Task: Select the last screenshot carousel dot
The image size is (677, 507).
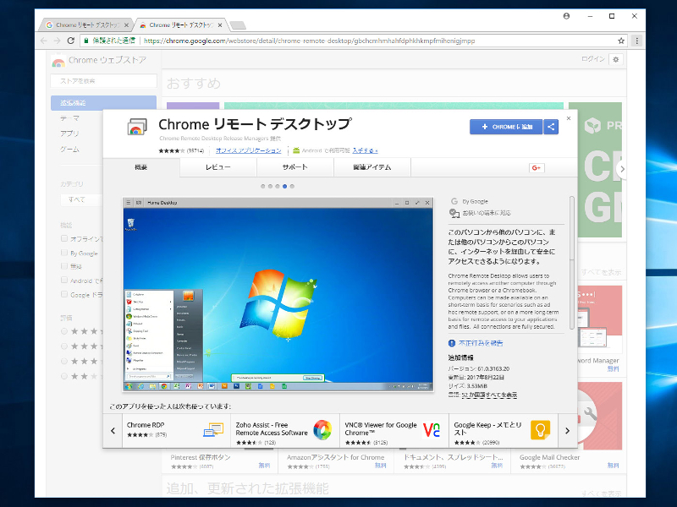Action: click(x=292, y=186)
